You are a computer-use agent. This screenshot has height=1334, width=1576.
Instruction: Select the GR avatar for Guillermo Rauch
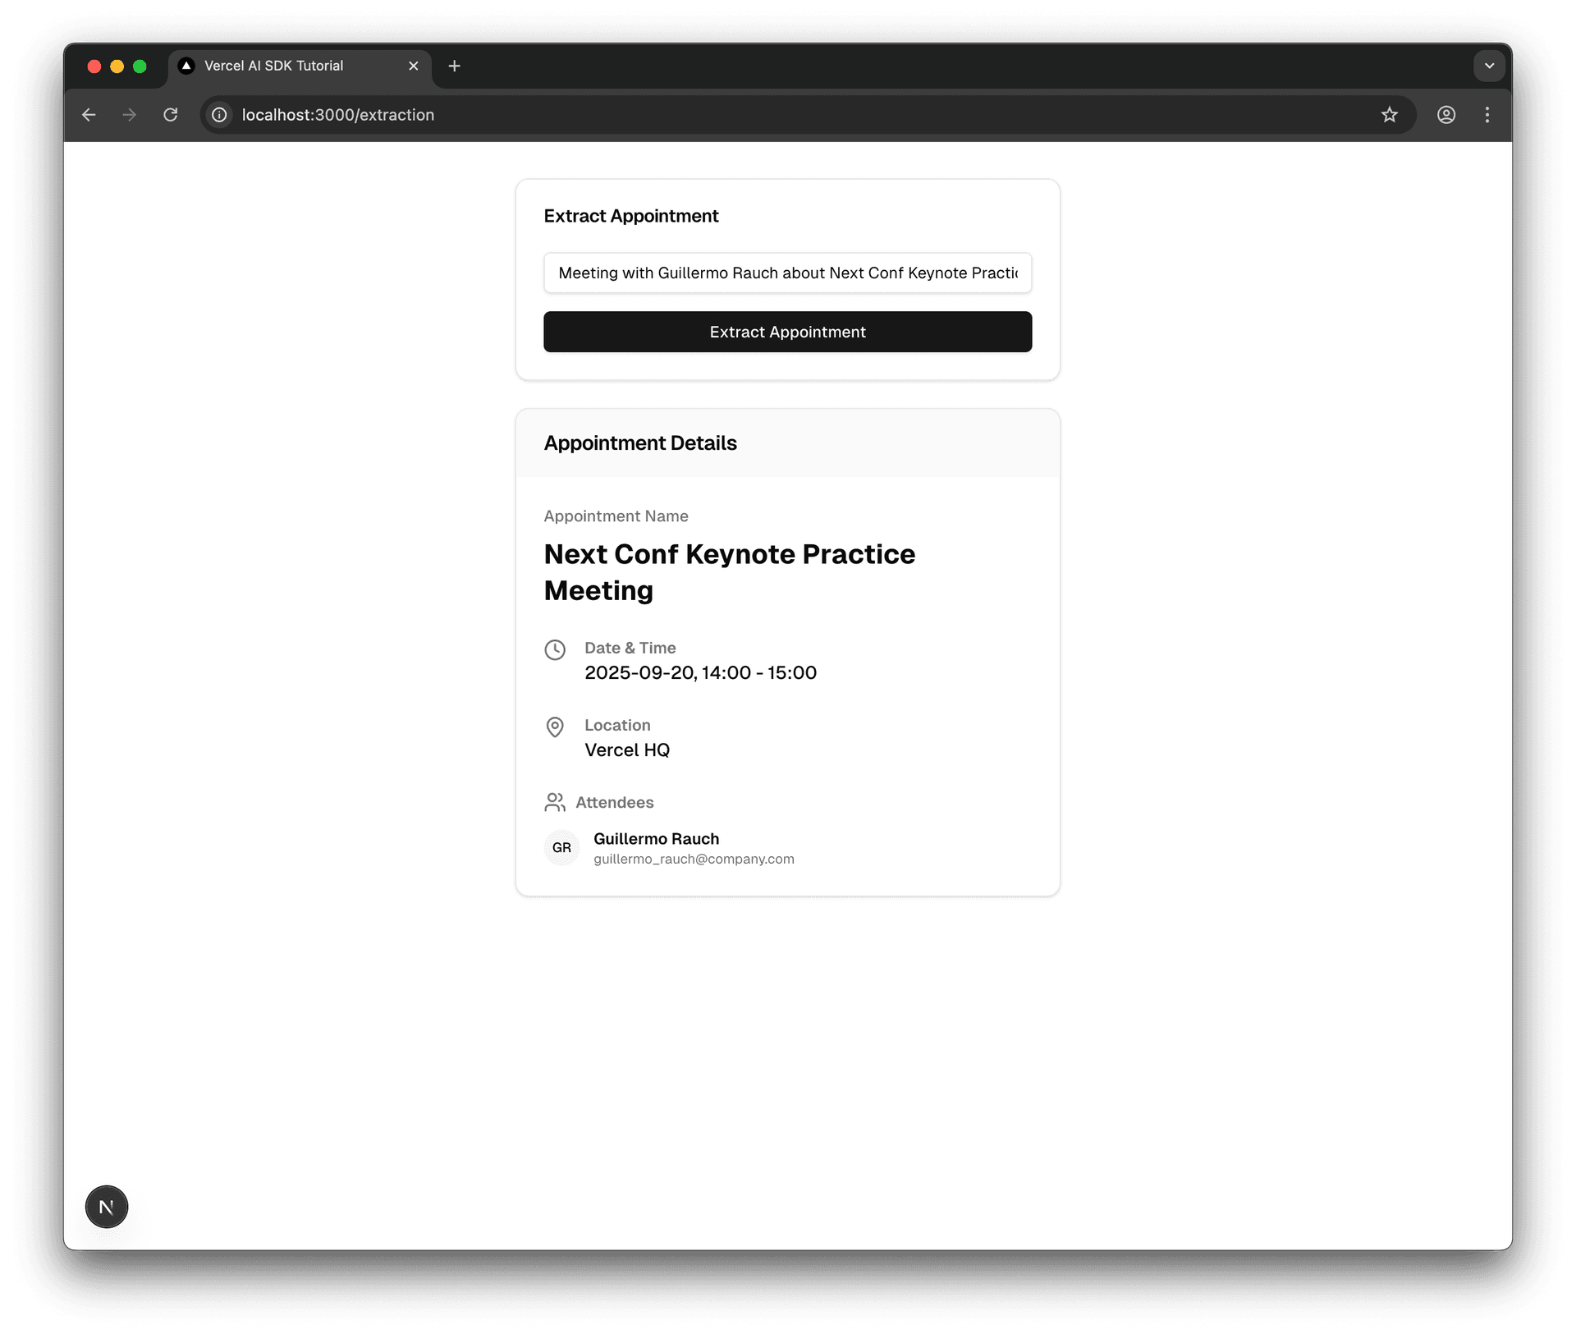coord(561,848)
